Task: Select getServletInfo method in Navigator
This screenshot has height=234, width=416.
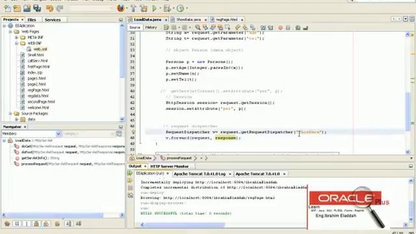Action: [37, 158]
